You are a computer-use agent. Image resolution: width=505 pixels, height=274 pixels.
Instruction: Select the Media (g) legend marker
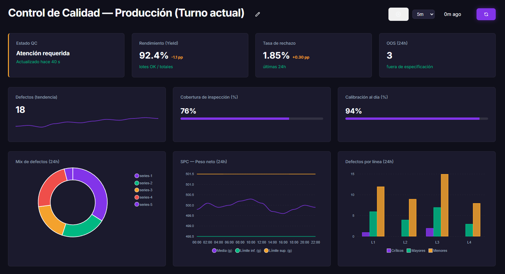click(x=214, y=251)
